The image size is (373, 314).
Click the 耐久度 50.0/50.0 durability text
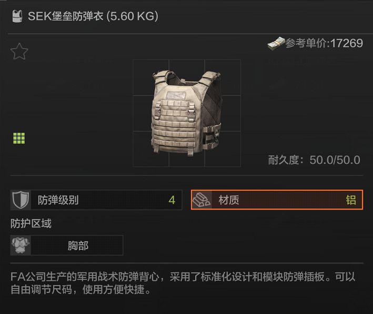[314, 160]
